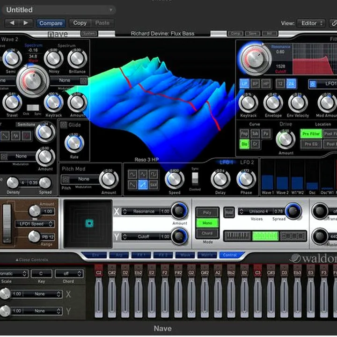
Task: Open the LFO1 Speed wheel destination dropdown
Action: pos(35,224)
